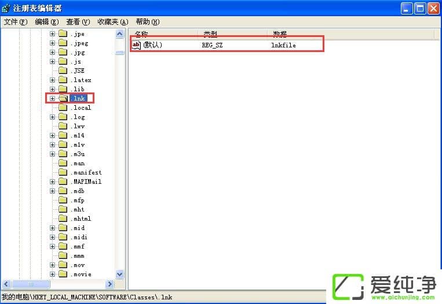442x304 pixels.
Task: Click the 名称 column header
Action: coord(163,34)
